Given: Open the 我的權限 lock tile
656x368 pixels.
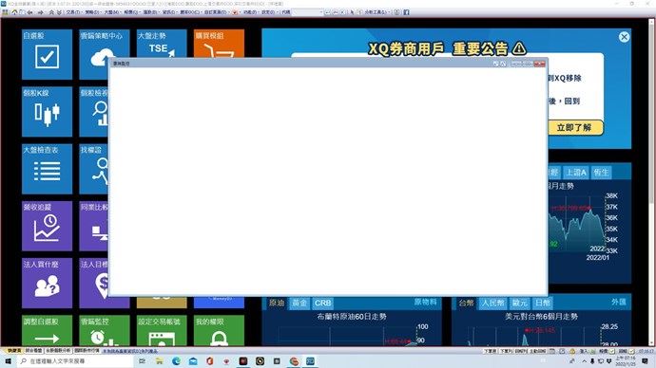Looking at the screenshot, I should [x=219, y=330].
